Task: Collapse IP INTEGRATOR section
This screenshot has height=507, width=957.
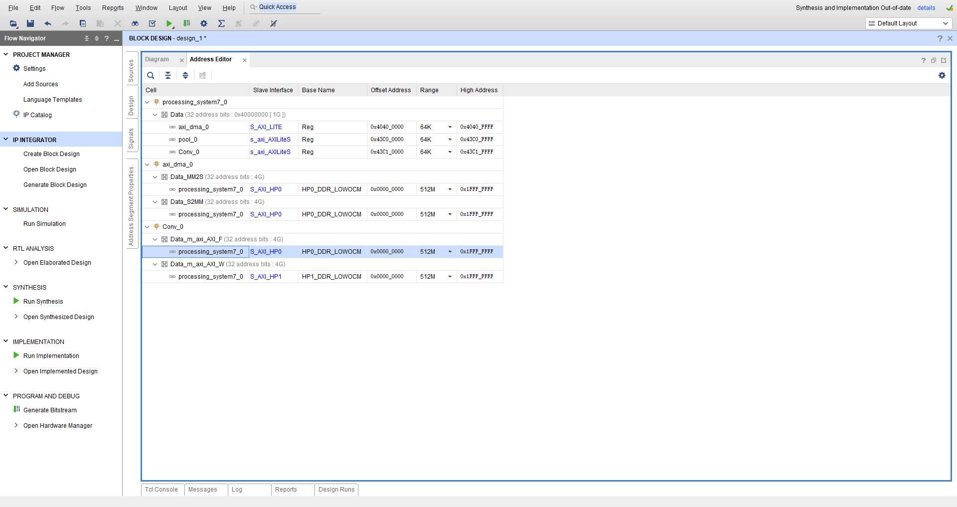Action: (x=6, y=140)
